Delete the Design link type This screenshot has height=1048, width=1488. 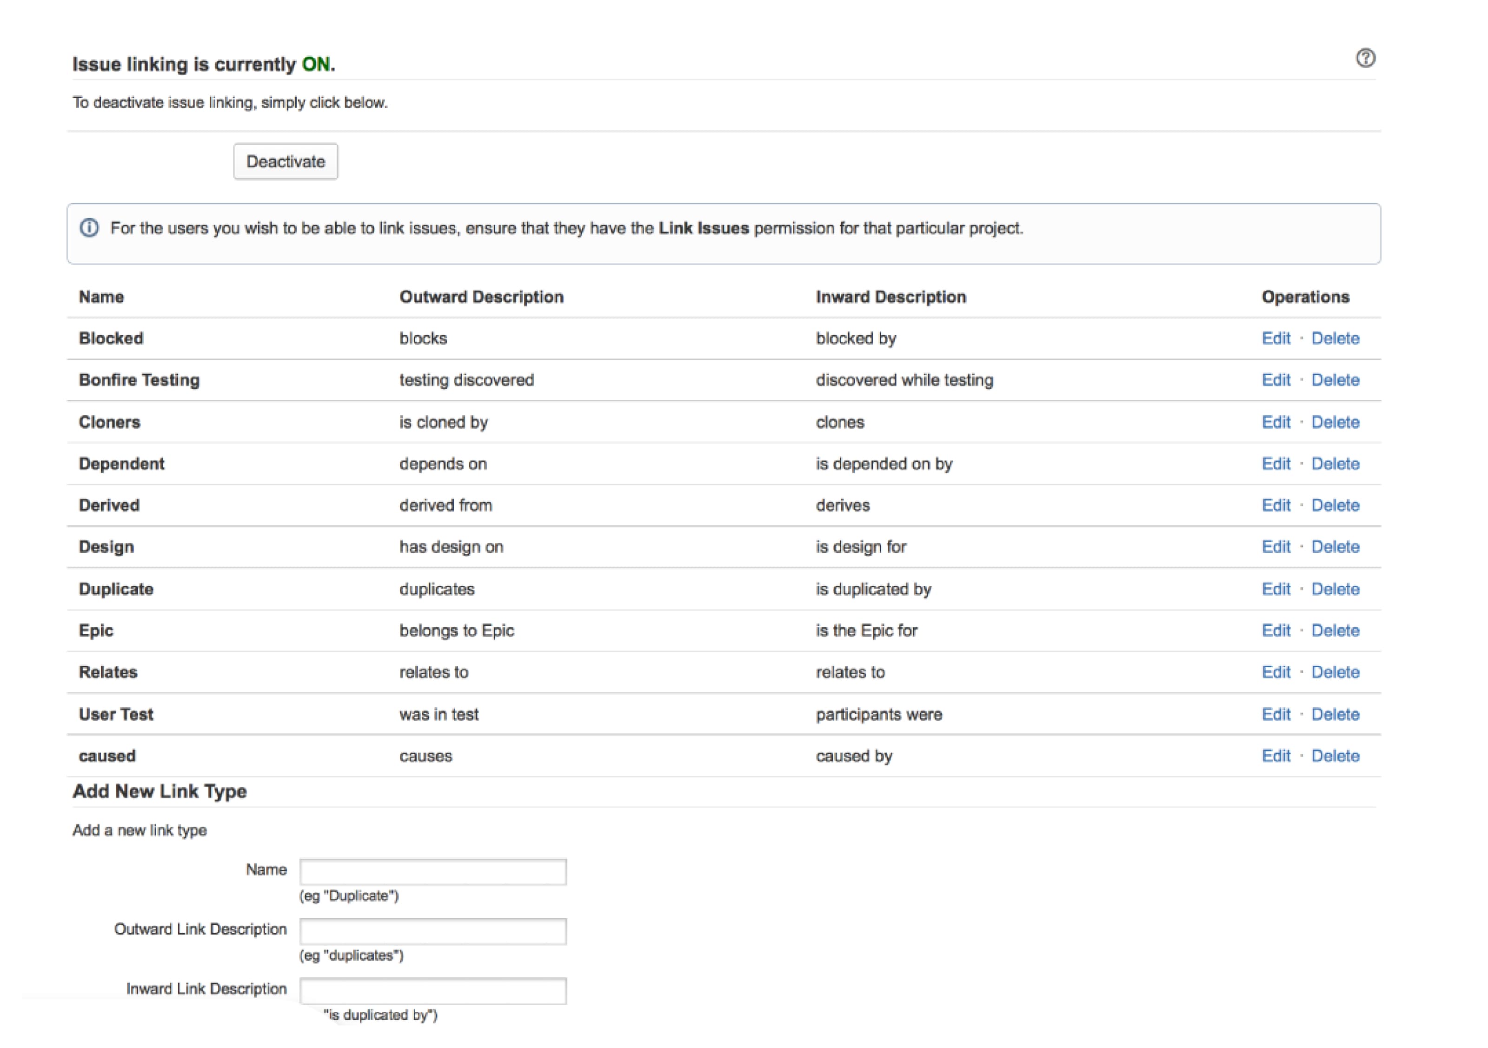click(1335, 546)
